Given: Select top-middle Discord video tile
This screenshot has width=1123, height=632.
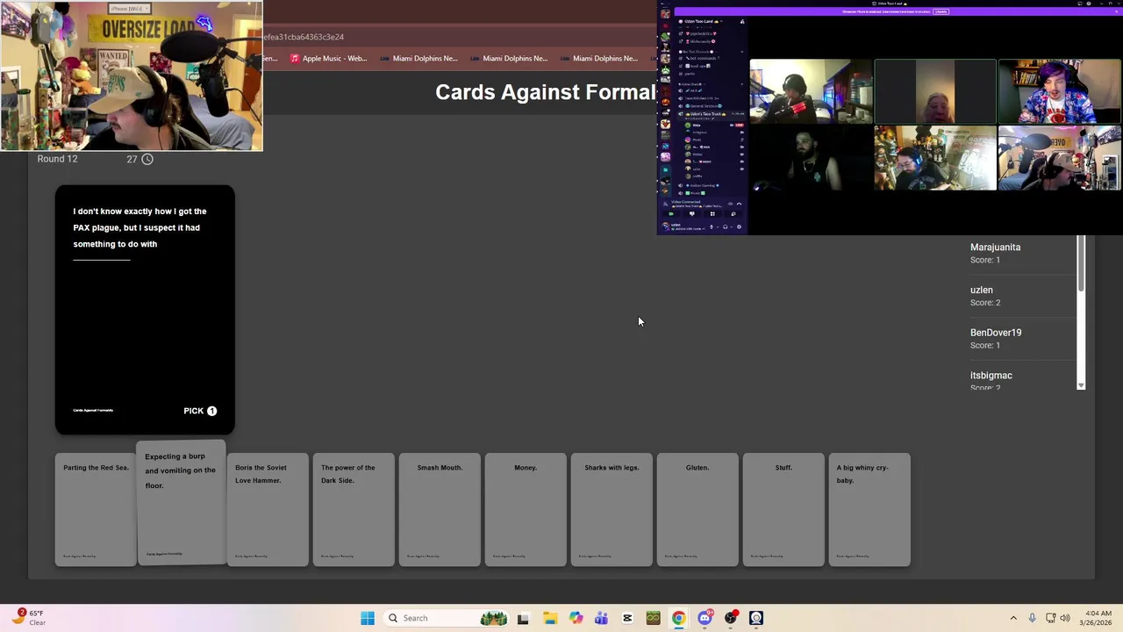Looking at the screenshot, I should point(935,91).
